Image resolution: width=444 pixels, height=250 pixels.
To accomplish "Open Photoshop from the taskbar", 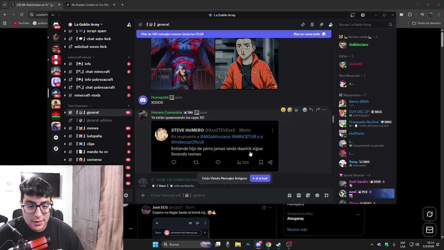I will [x=248, y=244].
